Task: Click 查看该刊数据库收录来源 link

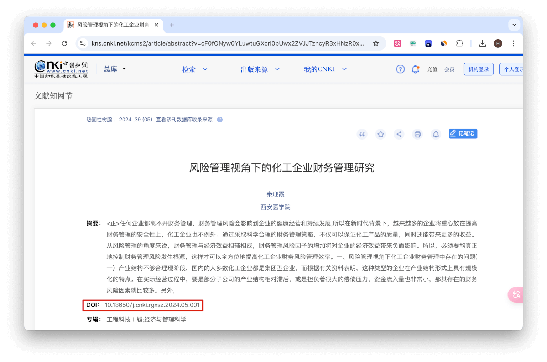Action: click(184, 120)
